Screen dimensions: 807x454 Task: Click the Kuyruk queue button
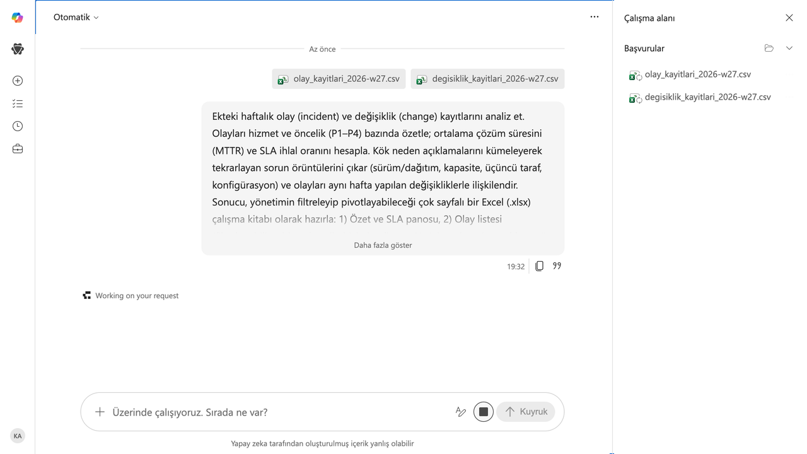(526, 412)
